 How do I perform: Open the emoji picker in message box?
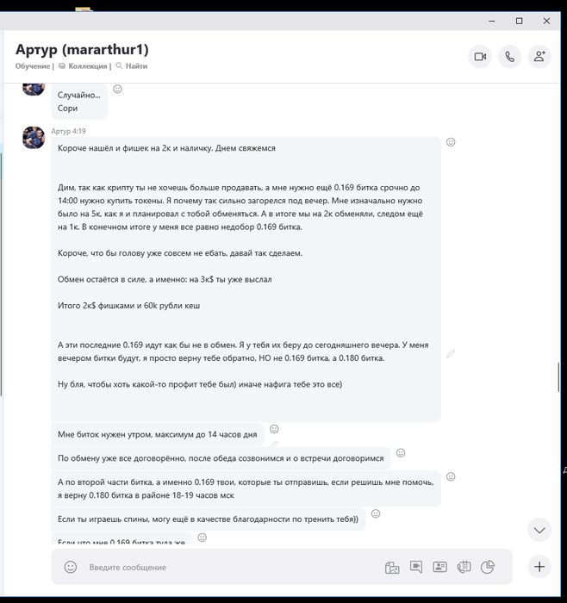[71, 567]
